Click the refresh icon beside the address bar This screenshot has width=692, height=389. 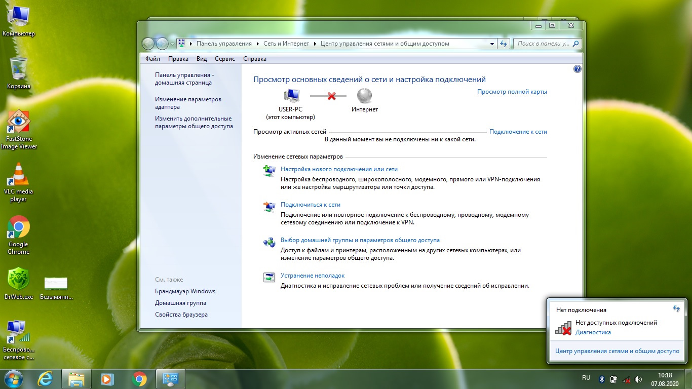(x=504, y=44)
